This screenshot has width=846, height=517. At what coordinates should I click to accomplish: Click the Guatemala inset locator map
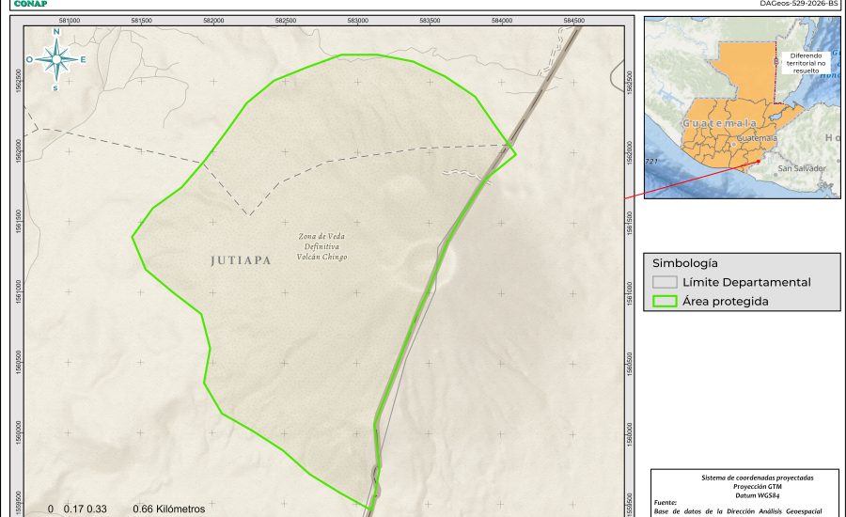[742, 108]
